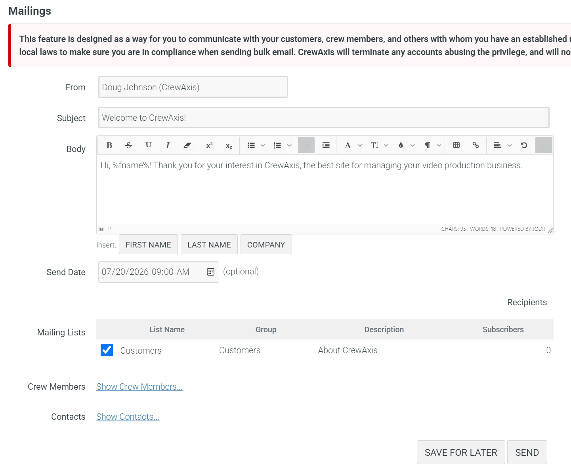Clear formatting with the eraser tool

click(187, 145)
